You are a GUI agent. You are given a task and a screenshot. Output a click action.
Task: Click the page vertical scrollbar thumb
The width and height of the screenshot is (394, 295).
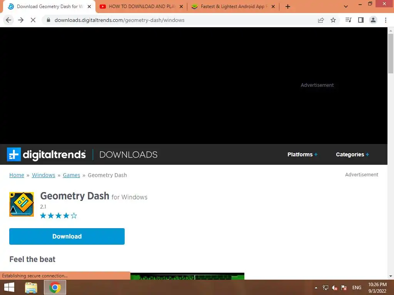point(391,53)
